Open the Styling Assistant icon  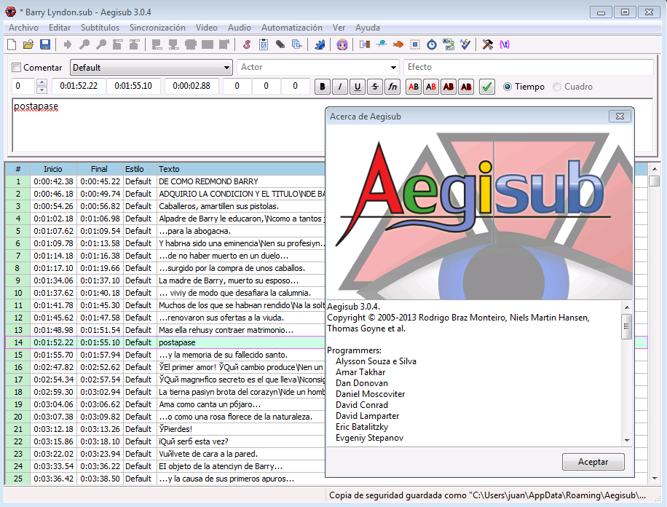(382, 44)
